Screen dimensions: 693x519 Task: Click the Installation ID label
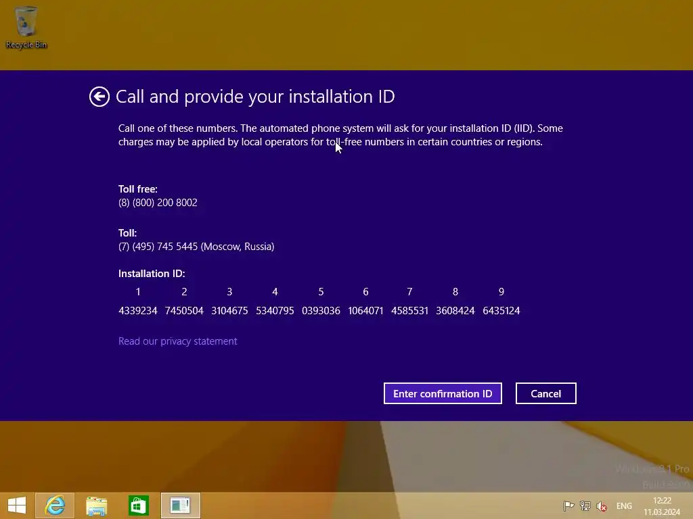point(152,274)
